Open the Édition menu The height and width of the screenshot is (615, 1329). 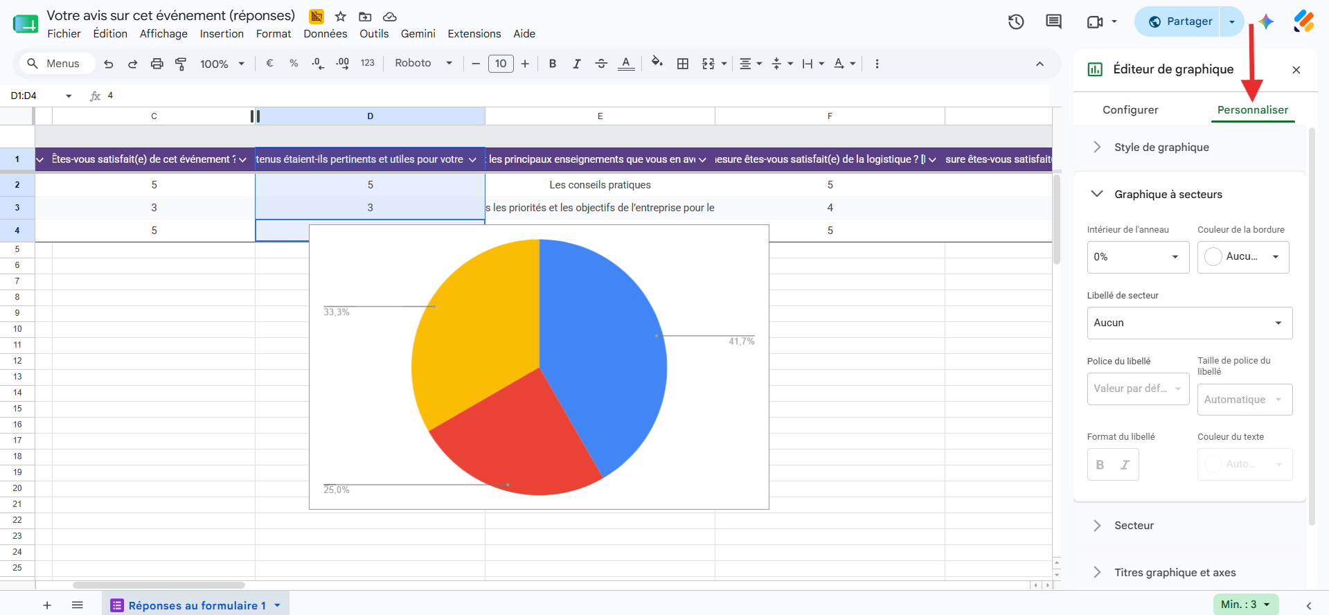point(110,33)
